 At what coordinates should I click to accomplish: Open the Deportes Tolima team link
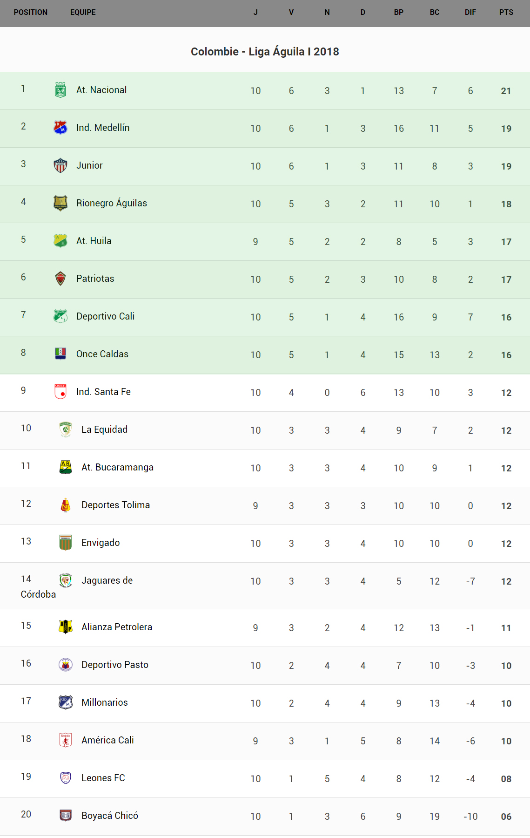tap(115, 505)
